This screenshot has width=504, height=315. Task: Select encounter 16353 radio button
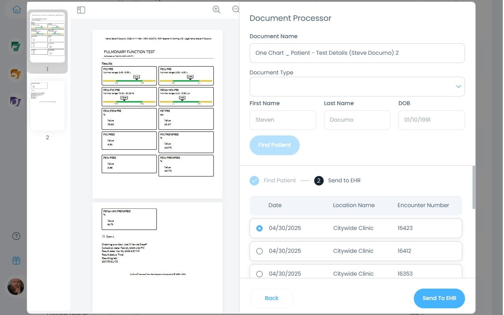[259, 274]
